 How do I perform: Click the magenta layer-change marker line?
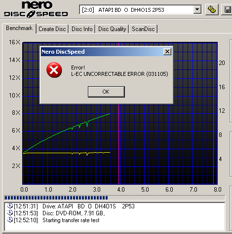119,144
